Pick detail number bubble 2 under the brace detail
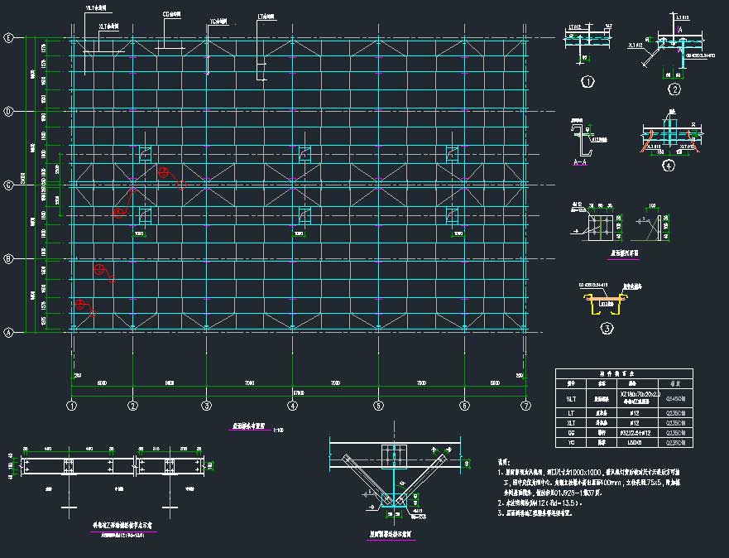729x558 pixels. coord(674,89)
